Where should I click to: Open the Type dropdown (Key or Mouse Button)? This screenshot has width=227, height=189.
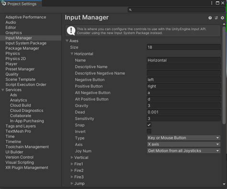(183, 138)
